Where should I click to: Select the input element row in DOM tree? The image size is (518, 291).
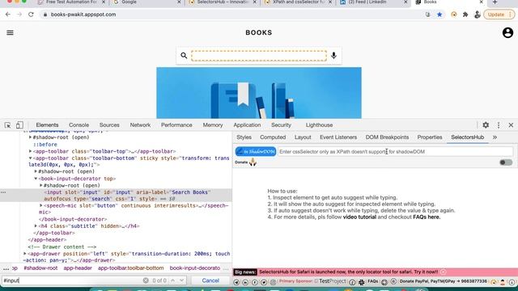116,196
